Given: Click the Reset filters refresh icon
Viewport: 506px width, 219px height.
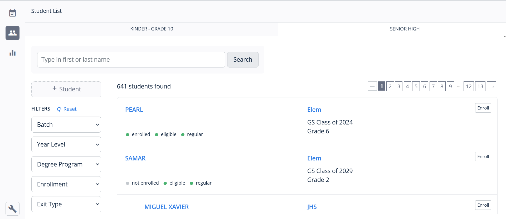Looking at the screenshot, I should pos(59,109).
